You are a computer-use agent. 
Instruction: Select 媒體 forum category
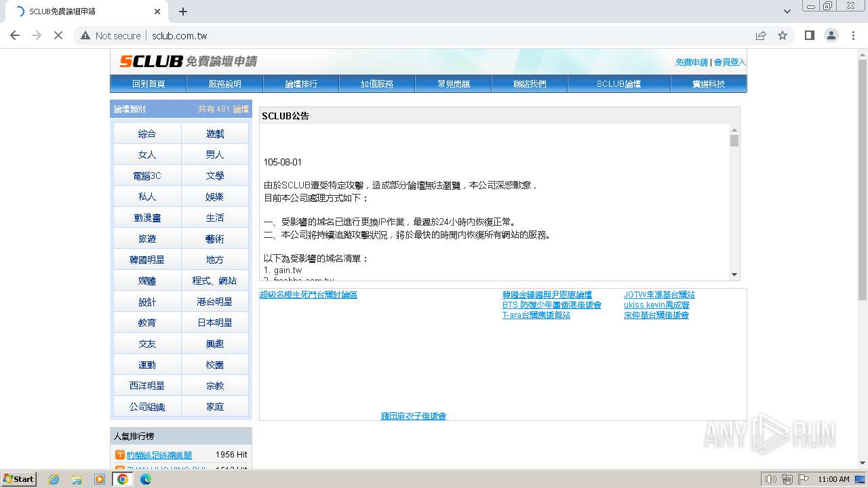pyautogui.click(x=147, y=281)
